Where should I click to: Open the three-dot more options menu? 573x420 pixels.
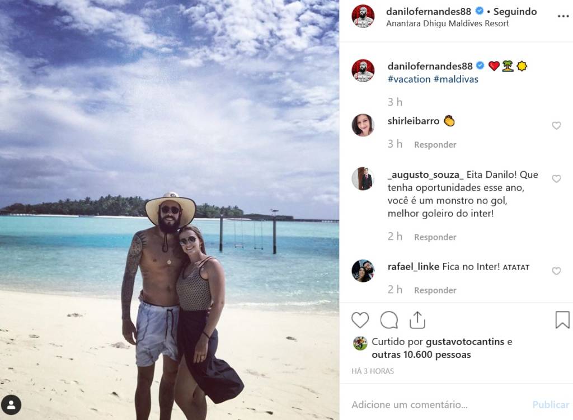click(x=563, y=16)
